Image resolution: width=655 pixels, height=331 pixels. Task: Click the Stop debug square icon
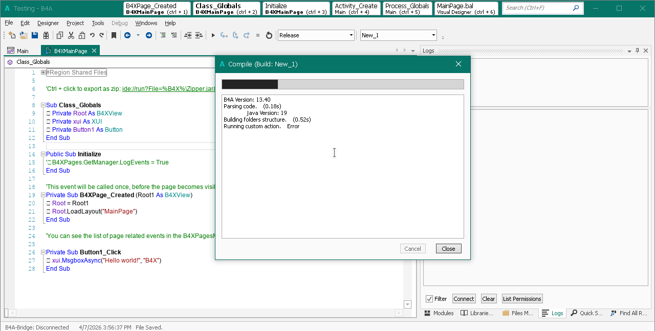258,35
